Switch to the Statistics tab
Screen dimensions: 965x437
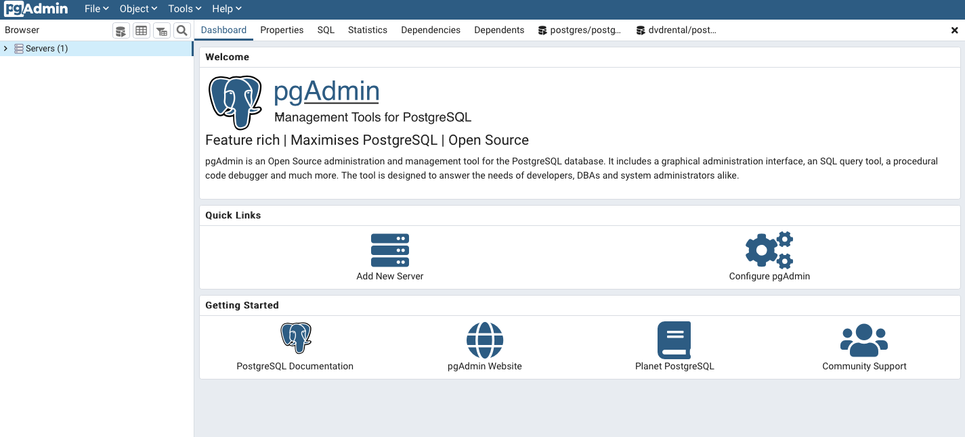(368, 30)
